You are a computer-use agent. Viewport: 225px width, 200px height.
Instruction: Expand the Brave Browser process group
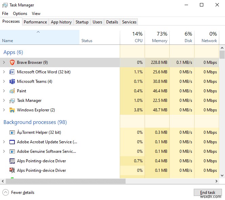[x=4, y=62]
